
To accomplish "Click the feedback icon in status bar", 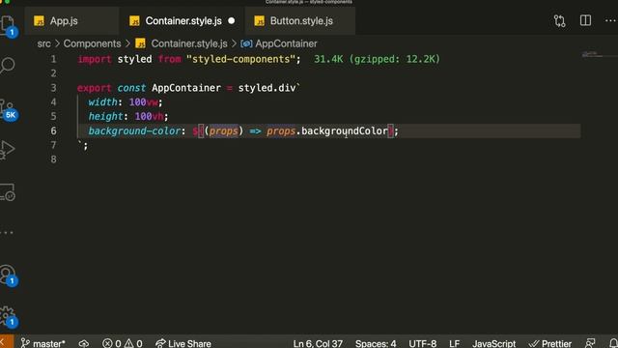I will pyautogui.click(x=590, y=343).
